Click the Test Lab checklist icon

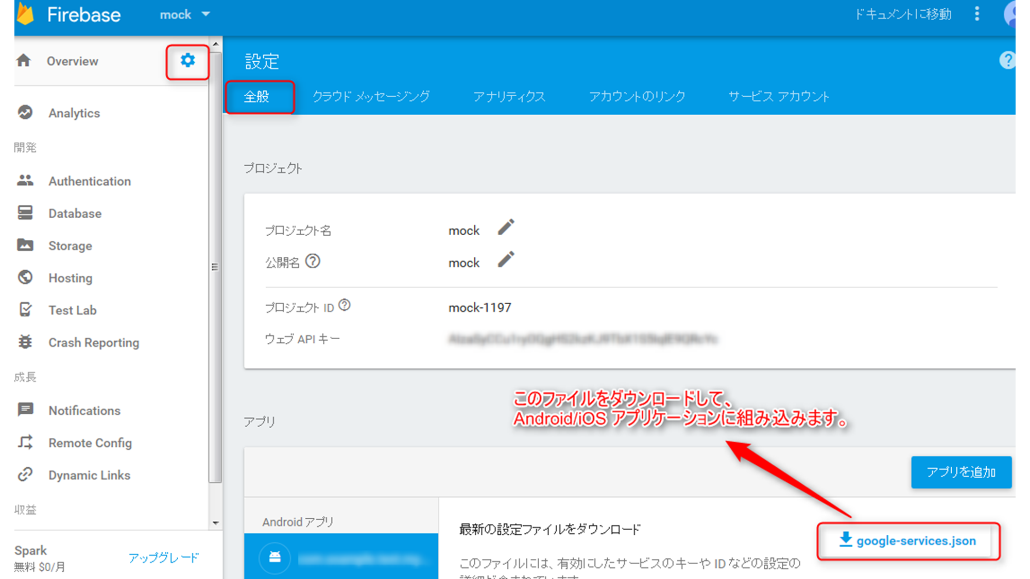(25, 309)
